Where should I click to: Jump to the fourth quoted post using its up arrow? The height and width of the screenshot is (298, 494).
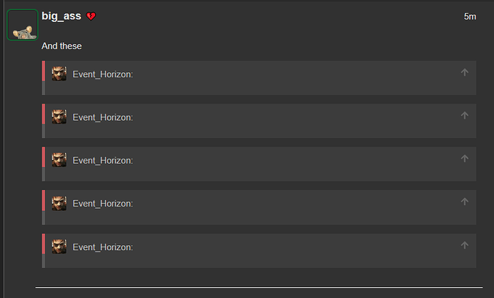(x=465, y=202)
